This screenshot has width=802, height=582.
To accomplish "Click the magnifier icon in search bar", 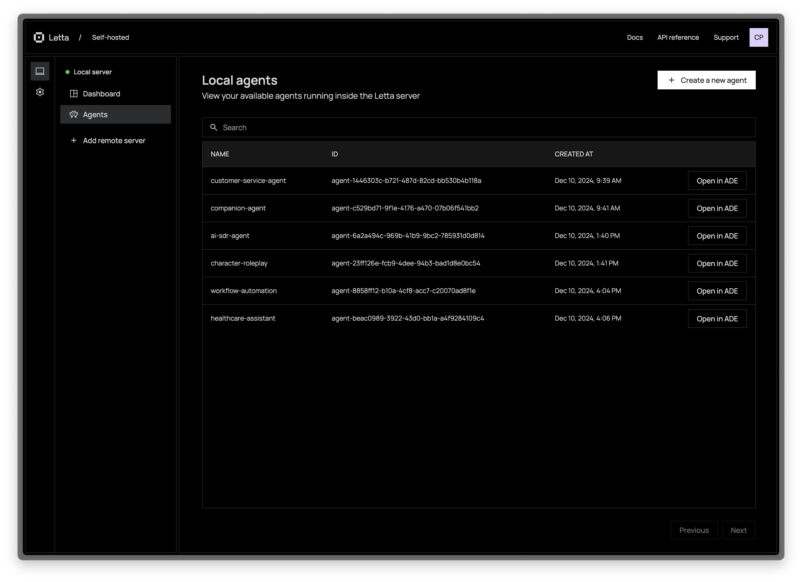I will [213, 127].
